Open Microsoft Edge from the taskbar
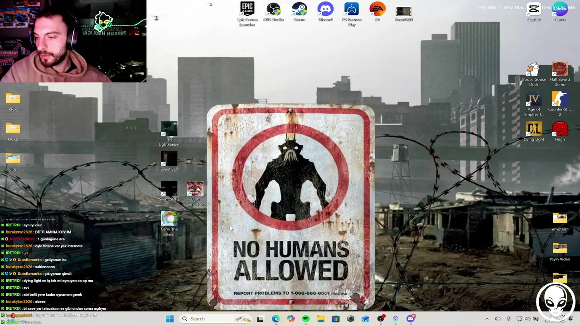 275,319
